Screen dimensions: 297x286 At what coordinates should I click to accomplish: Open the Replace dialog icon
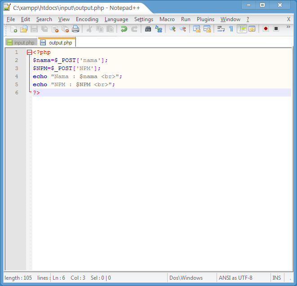158,29
